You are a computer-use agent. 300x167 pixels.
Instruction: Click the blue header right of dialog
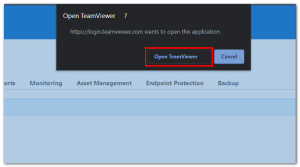(273, 22)
